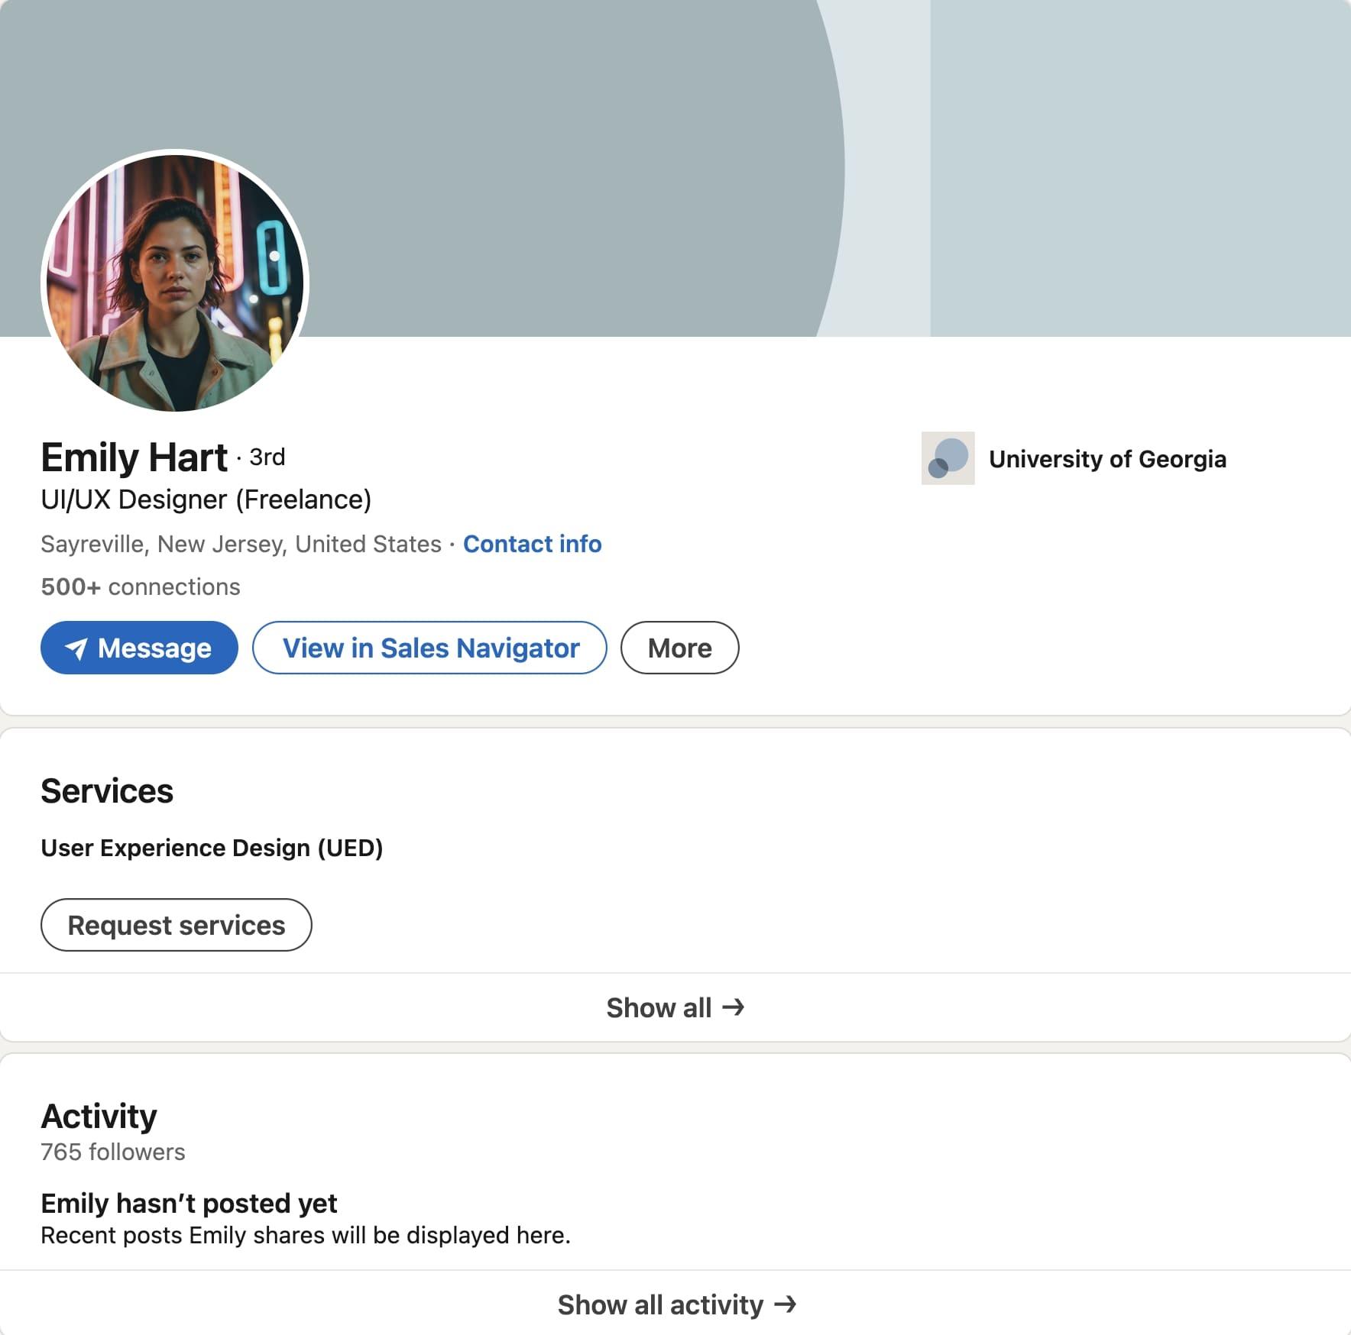Click View in Sales Navigator button
Image resolution: width=1351 pixels, height=1335 pixels.
[429, 648]
